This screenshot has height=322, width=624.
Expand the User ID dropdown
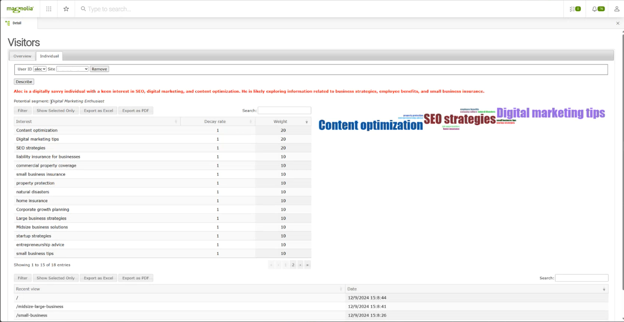point(40,69)
